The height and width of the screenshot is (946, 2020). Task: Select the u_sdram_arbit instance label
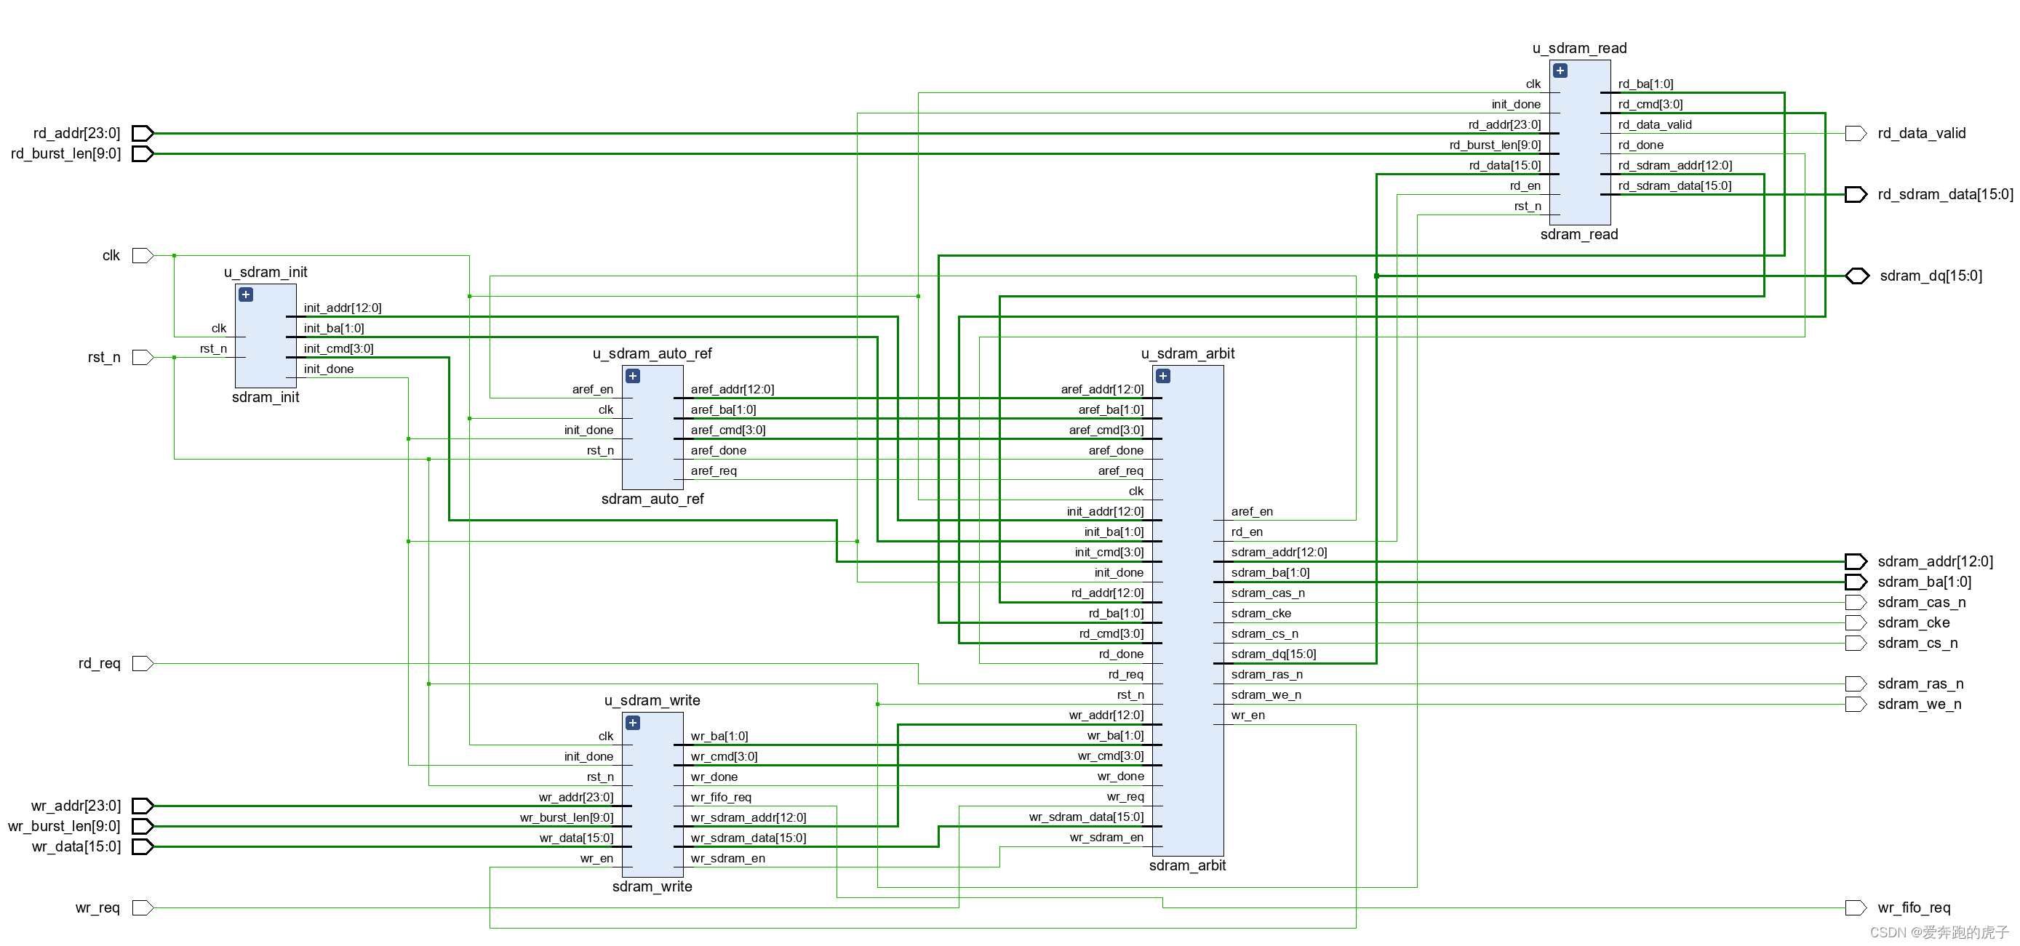click(1188, 353)
